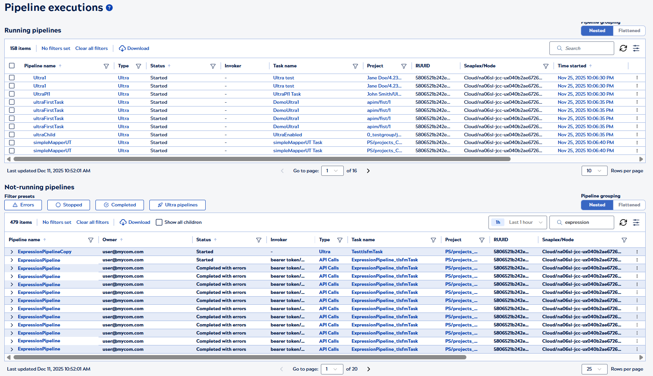Image resolution: width=653 pixels, height=376 pixels.
Task: Open the Last 1 hour time range dropdown
Action: [x=521, y=222]
